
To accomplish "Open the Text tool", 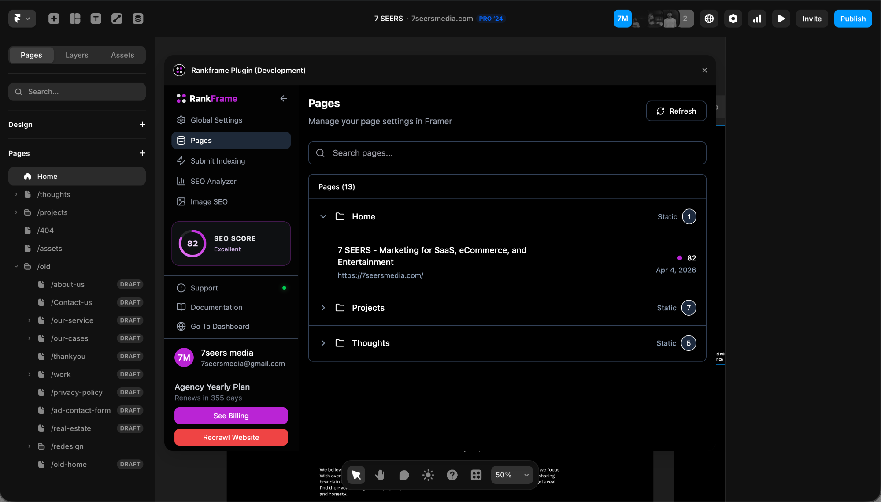I will 96,19.
